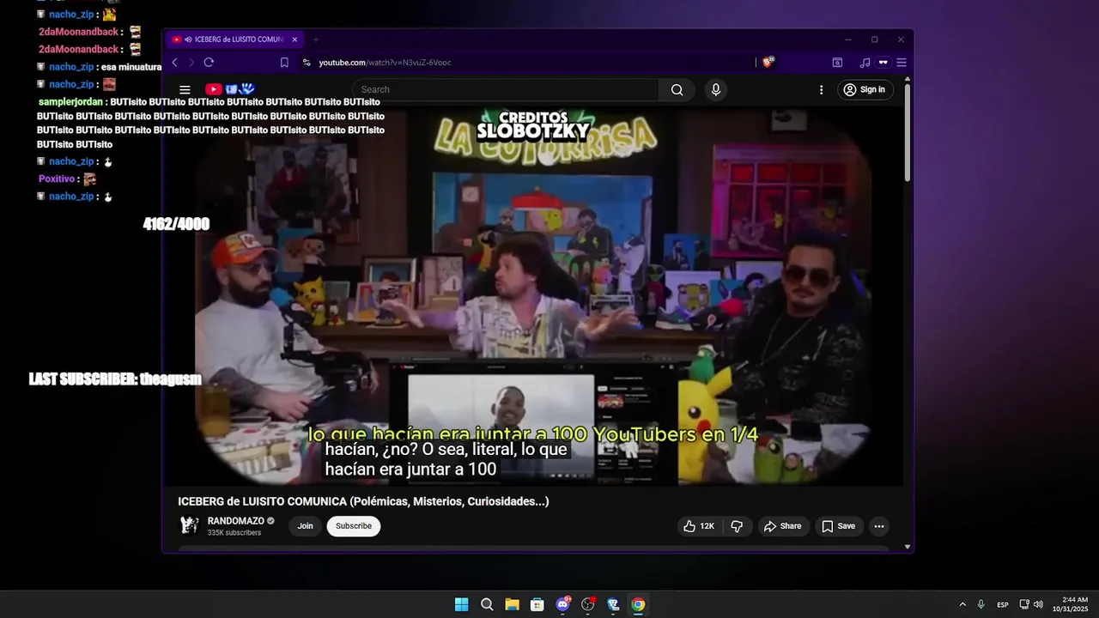The image size is (1099, 618).
Task: Click the 335K subscribers text
Action: (234, 533)
